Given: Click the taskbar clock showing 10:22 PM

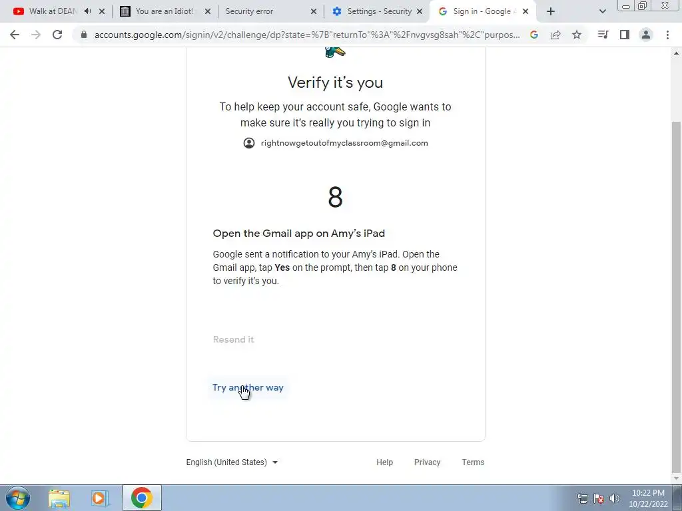Looking at the screenshot, I should (x=648, y=498).
